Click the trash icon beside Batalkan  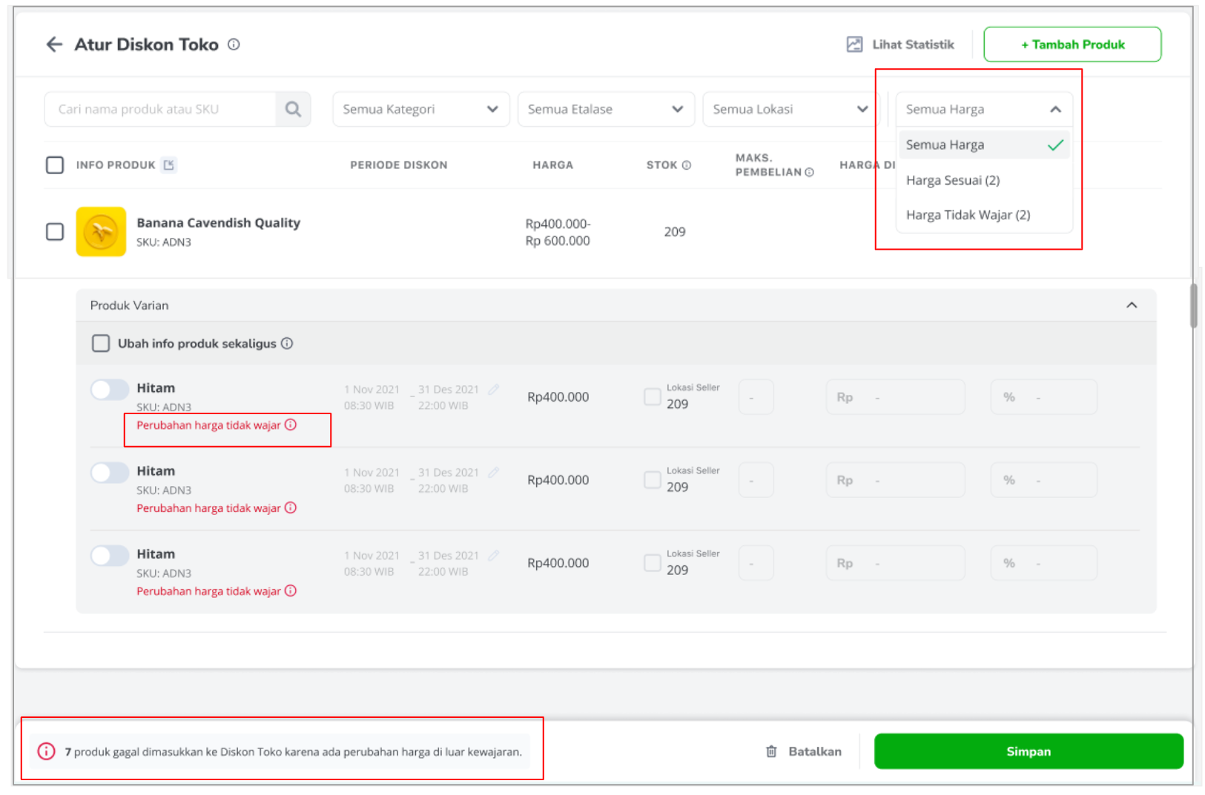[x=771, y=751]
